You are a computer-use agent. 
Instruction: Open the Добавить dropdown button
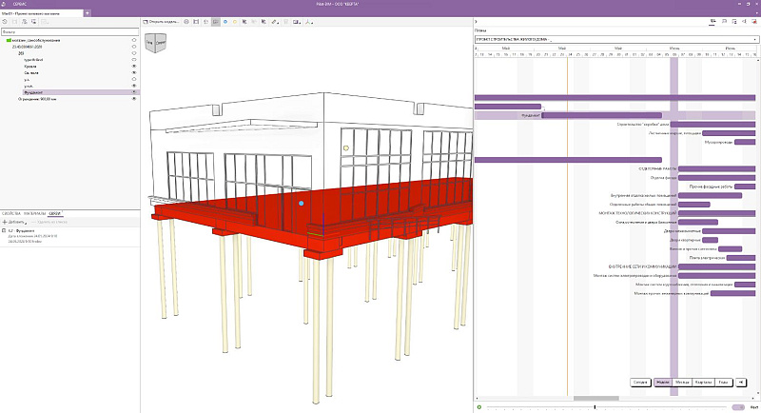14,222
